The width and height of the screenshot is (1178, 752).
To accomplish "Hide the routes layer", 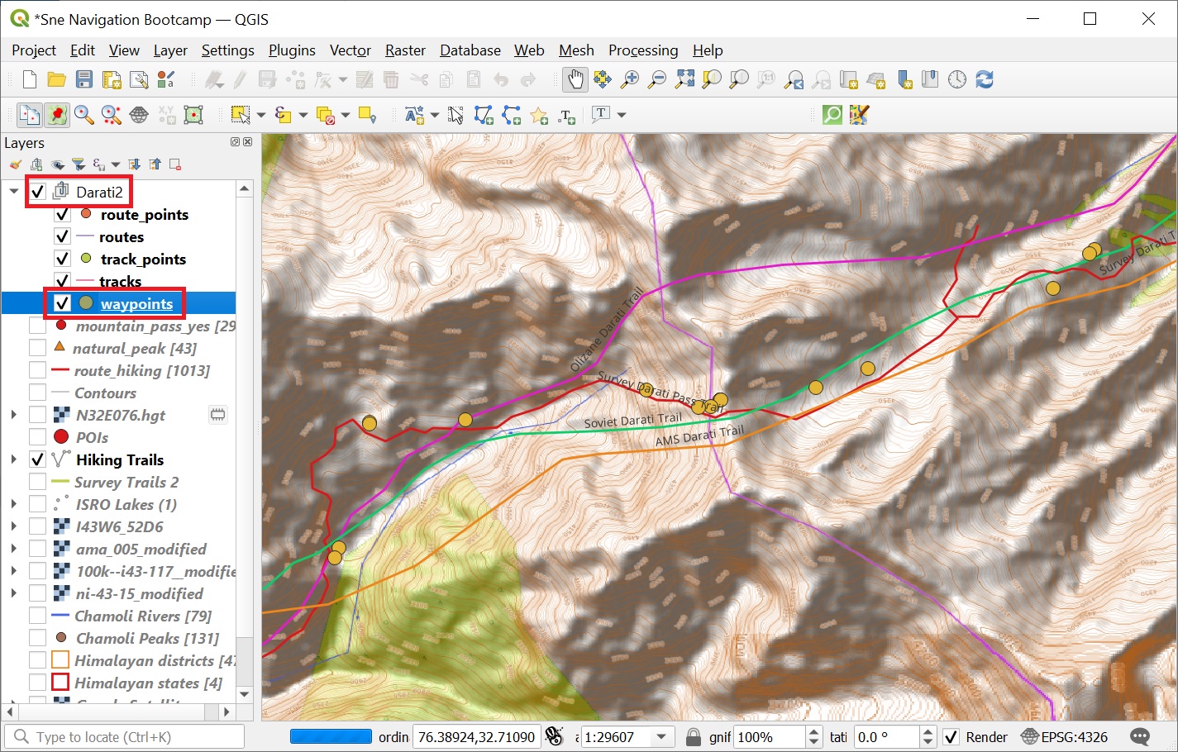I will 62,237.
